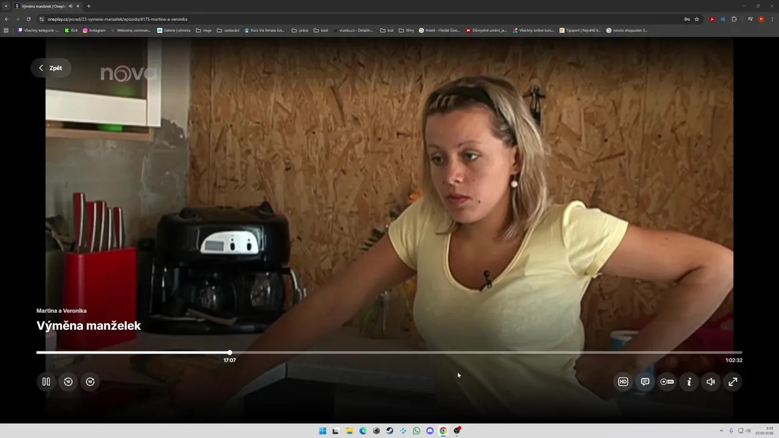Open the browser extensions menu
This screenshot has width=779, height=438.
pyautogui.click(x=734, y=19)
